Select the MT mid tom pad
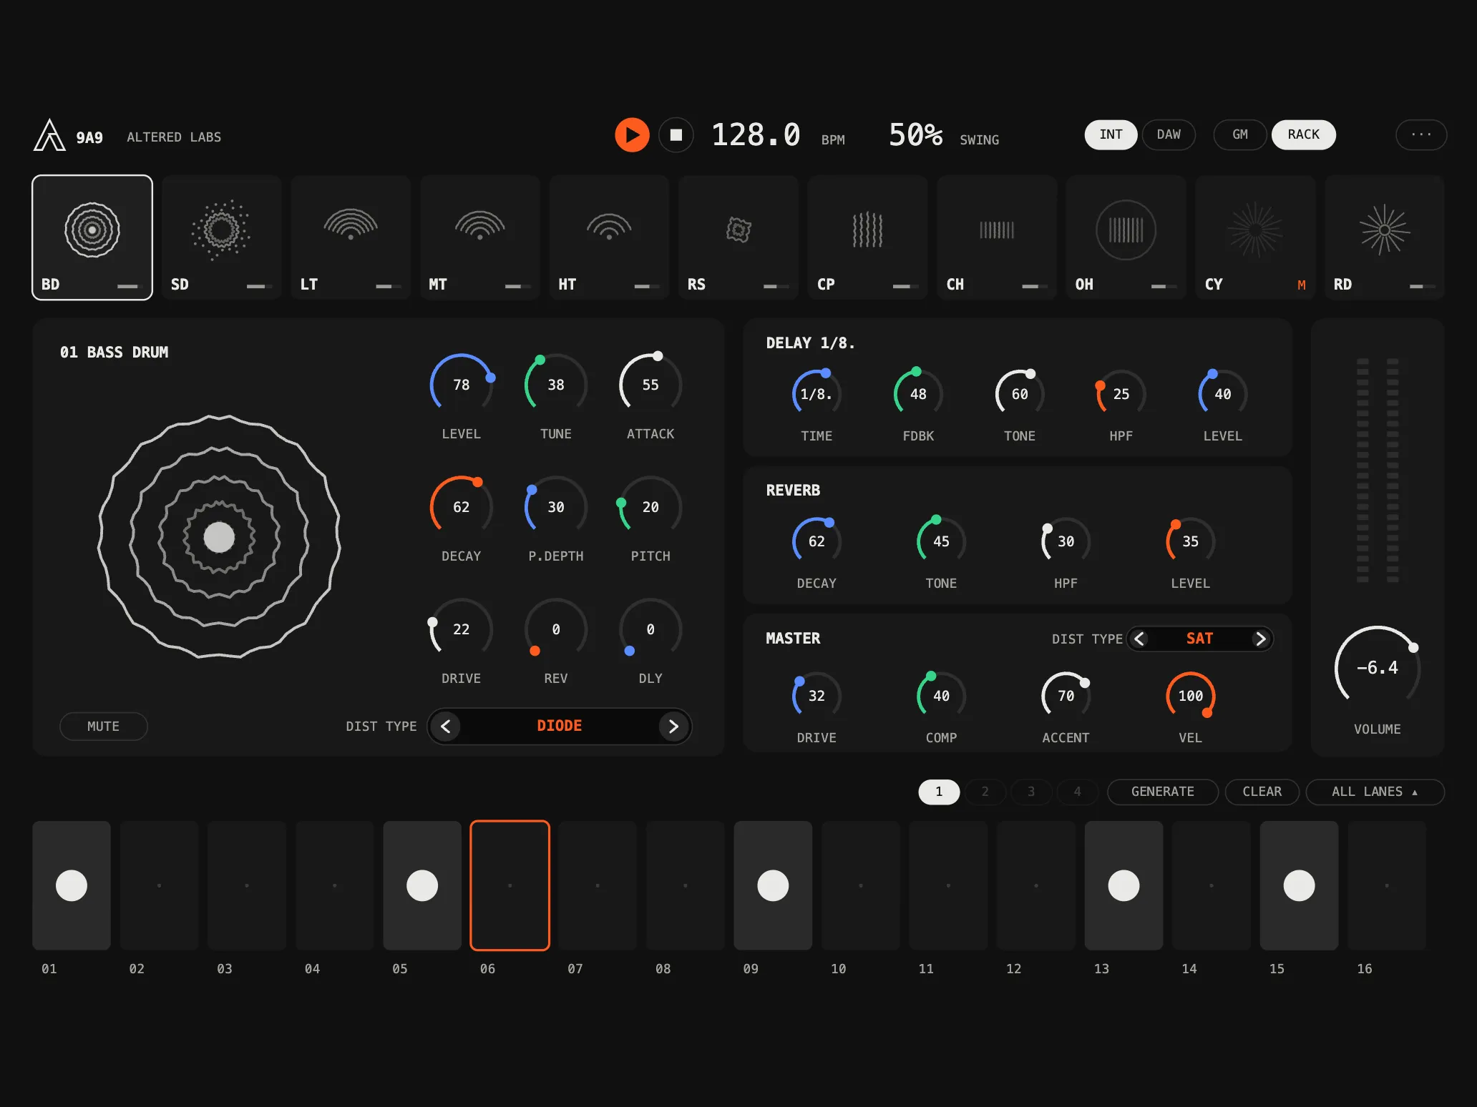 (479, 237)
